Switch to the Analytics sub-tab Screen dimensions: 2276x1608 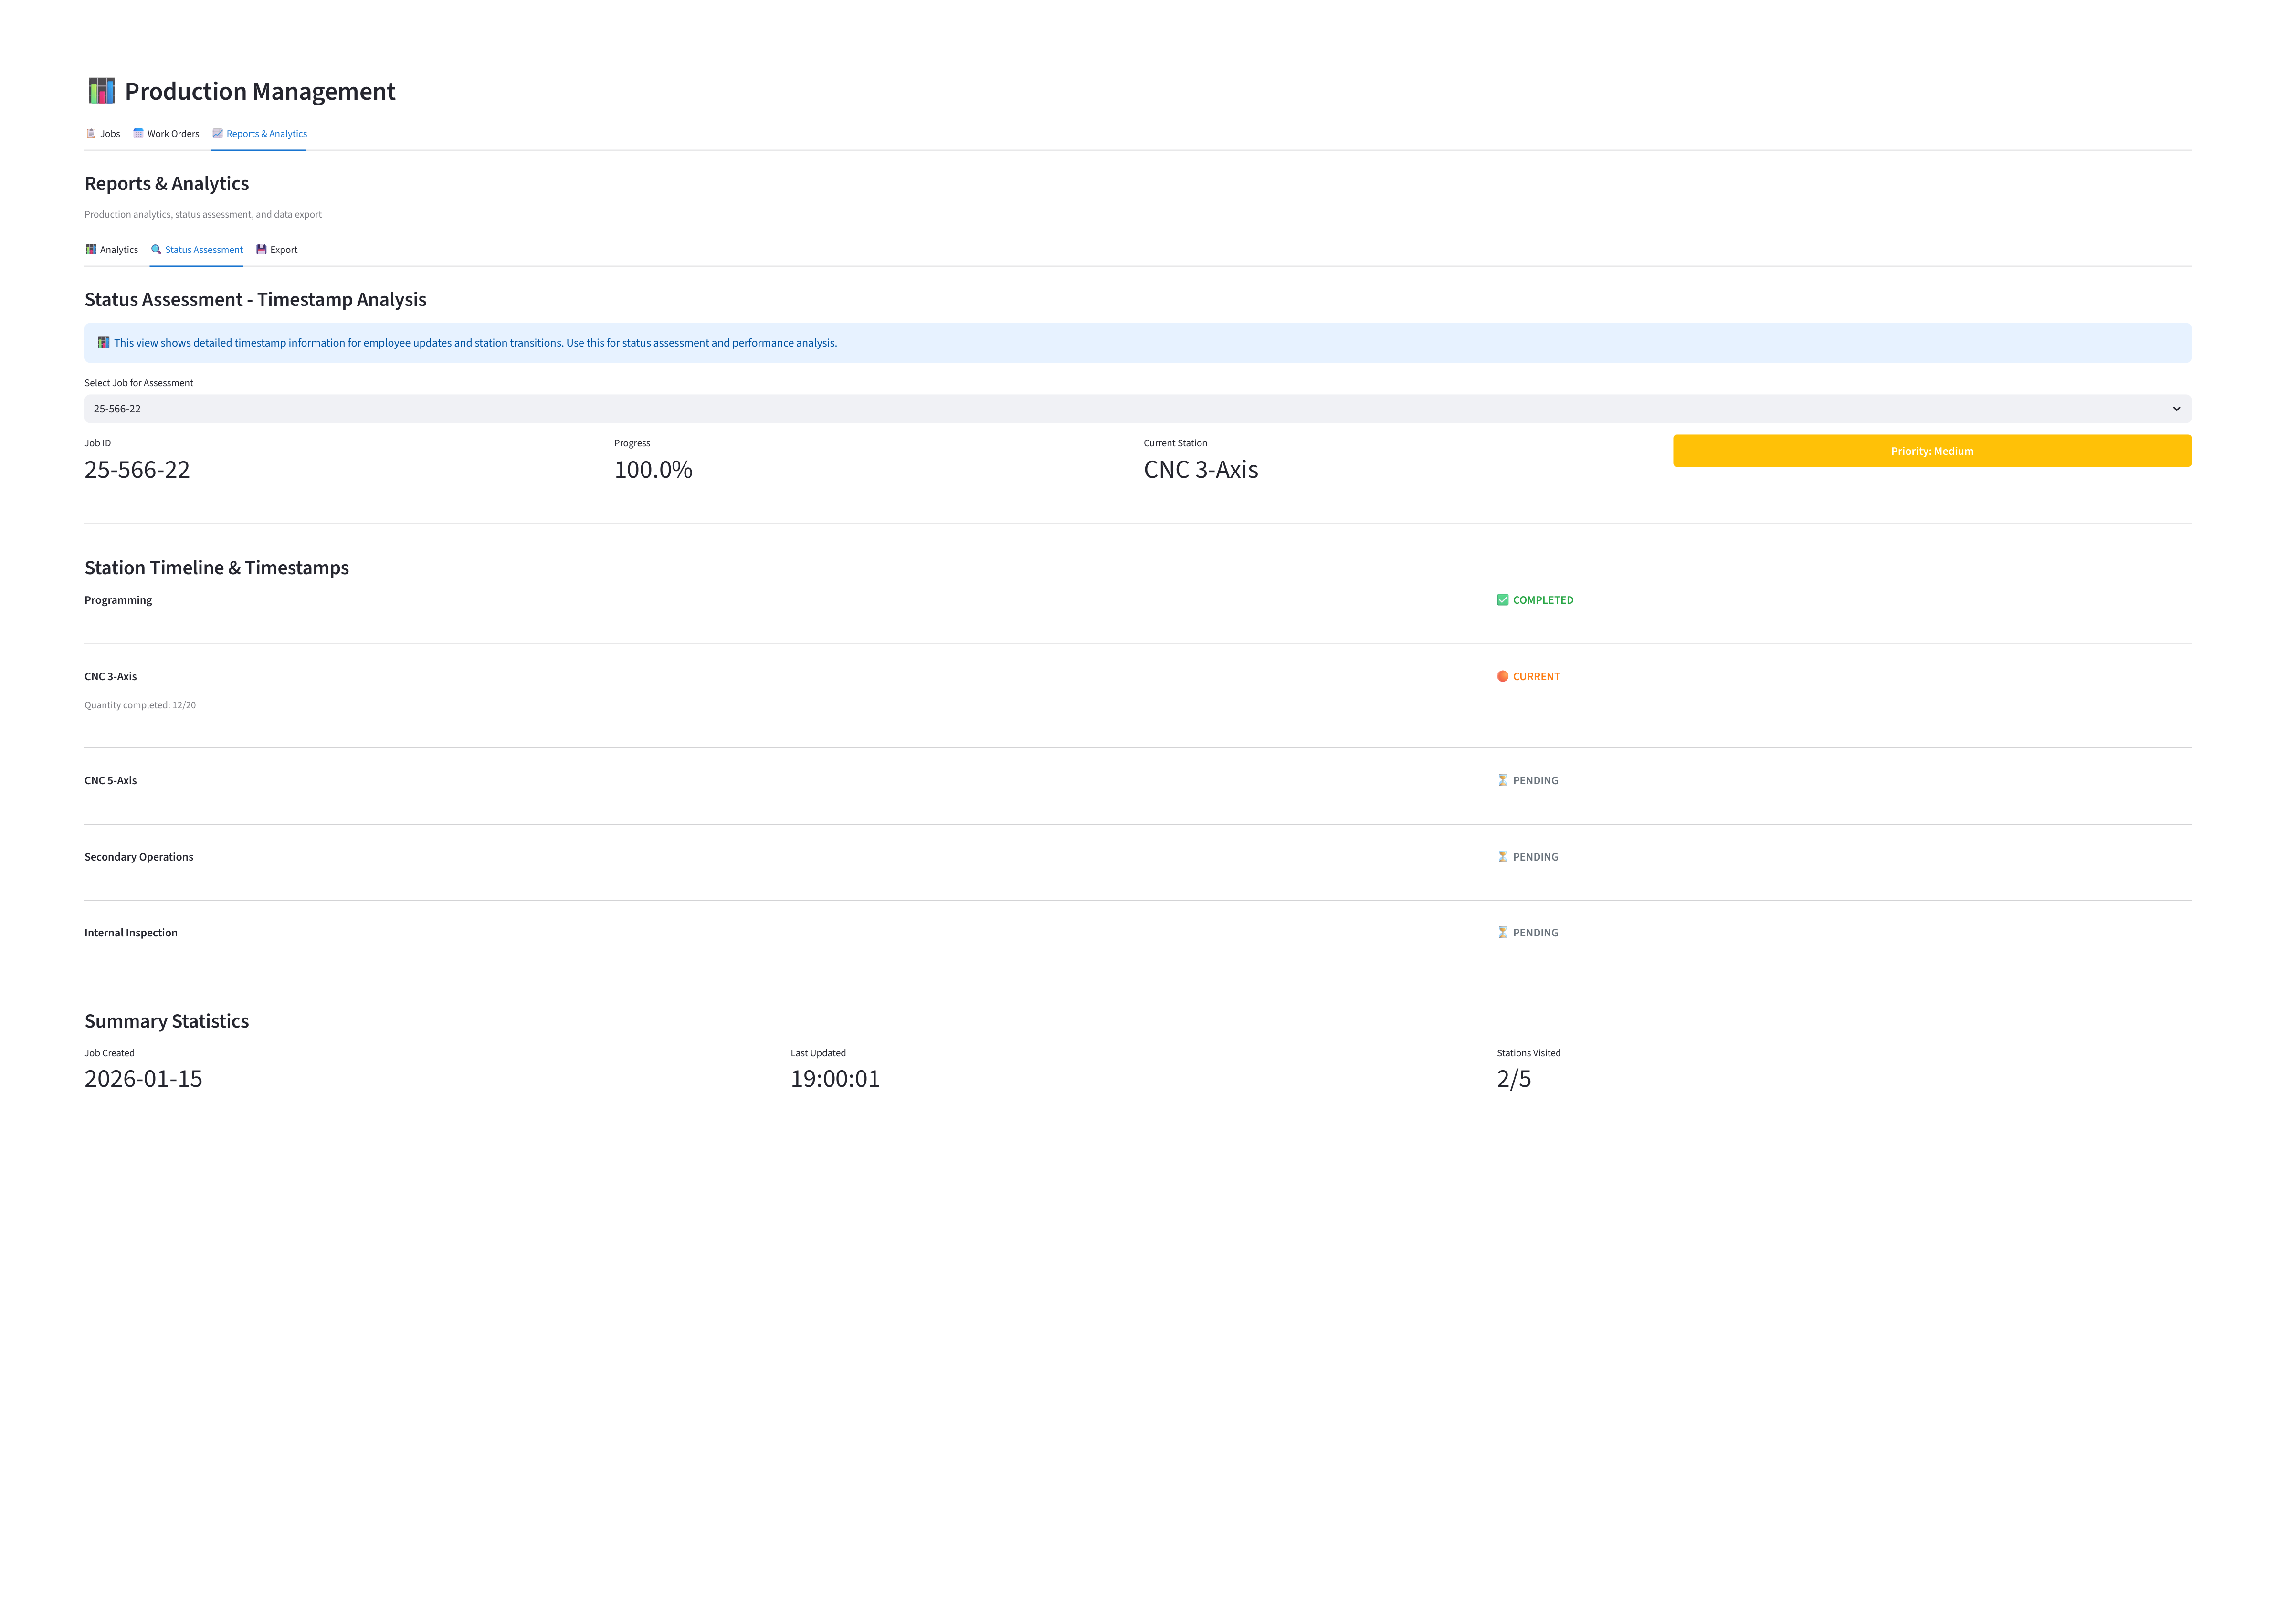click(111, 250)
